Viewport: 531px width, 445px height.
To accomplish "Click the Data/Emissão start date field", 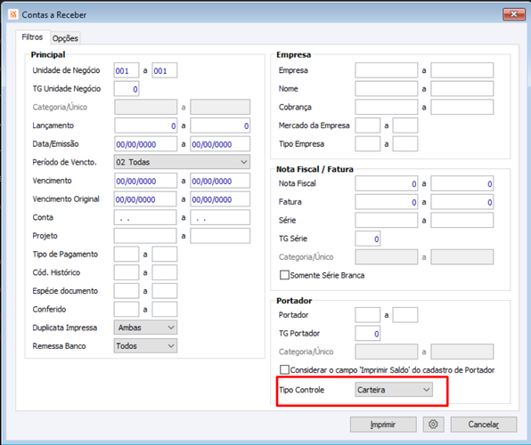I will pos(145,144).
